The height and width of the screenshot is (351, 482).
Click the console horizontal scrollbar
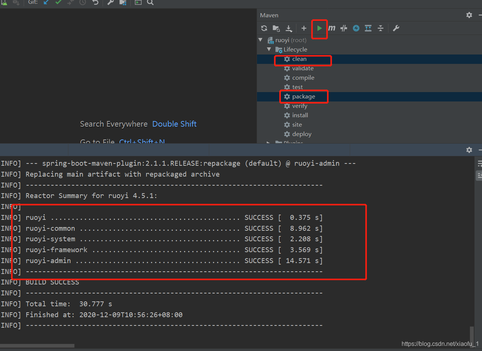click(37, 346)
